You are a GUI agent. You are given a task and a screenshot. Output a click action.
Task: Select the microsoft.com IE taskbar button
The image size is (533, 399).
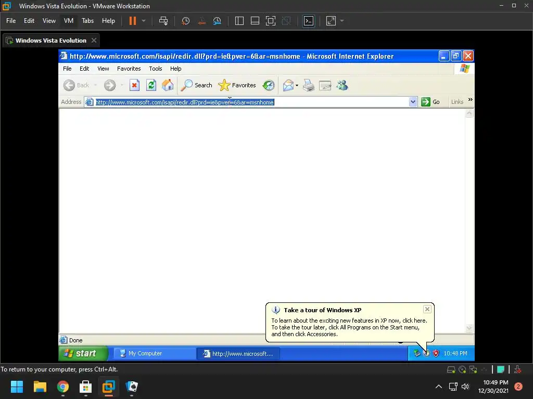238,353
